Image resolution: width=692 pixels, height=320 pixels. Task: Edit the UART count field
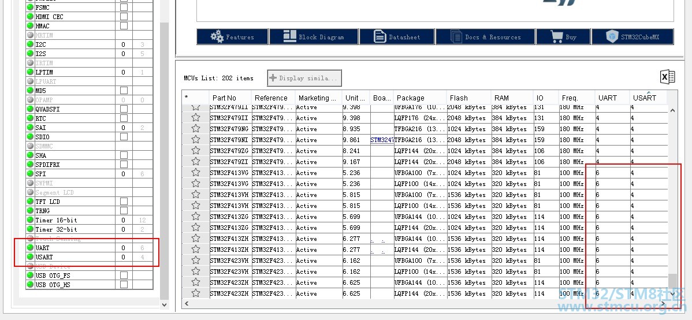(x=124, y=248)
